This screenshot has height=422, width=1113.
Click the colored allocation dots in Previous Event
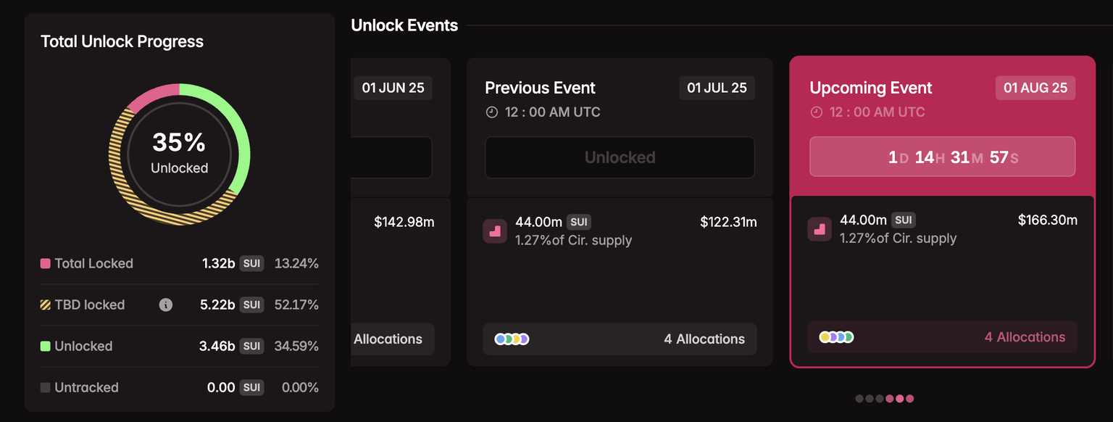[x=512, y=339]
